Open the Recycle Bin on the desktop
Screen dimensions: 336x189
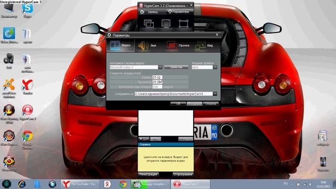click(x=323, y=164)
